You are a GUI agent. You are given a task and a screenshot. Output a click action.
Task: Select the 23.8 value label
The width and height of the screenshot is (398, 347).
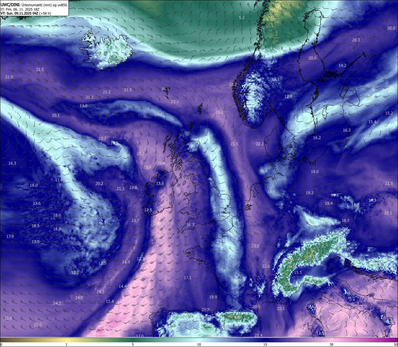(x=8, y=318)
